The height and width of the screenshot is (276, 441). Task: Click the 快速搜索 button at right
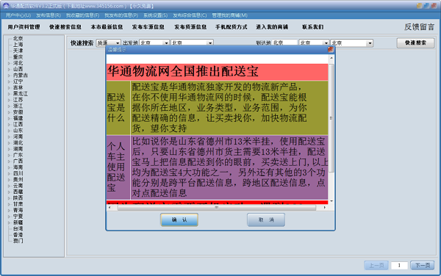[x=415, y=43]
